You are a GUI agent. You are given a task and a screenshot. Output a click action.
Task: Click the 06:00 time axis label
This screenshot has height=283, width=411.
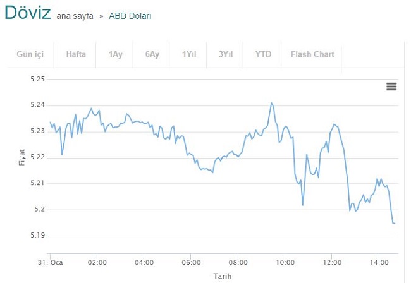click(x=191, y=262)
